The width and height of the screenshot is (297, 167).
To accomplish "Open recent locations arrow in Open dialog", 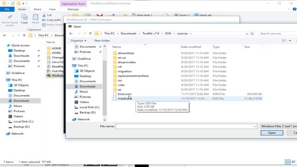I will tap(84, 33).
